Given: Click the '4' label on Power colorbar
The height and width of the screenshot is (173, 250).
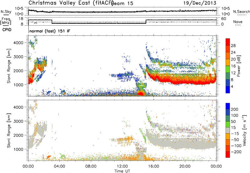Looking at the screenshot, I should pos(232,86).
